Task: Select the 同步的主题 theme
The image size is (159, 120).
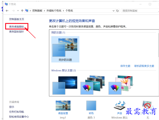Action: point(65,49)
